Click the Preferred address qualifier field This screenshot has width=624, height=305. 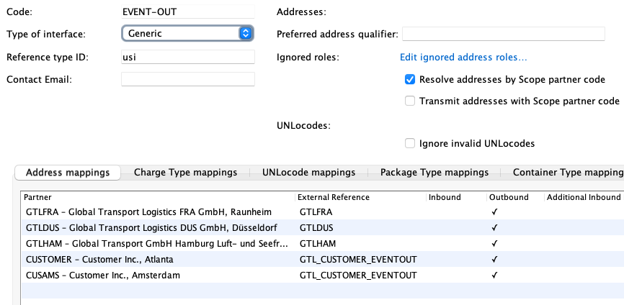pyautogui.click(x=503, y=35)
